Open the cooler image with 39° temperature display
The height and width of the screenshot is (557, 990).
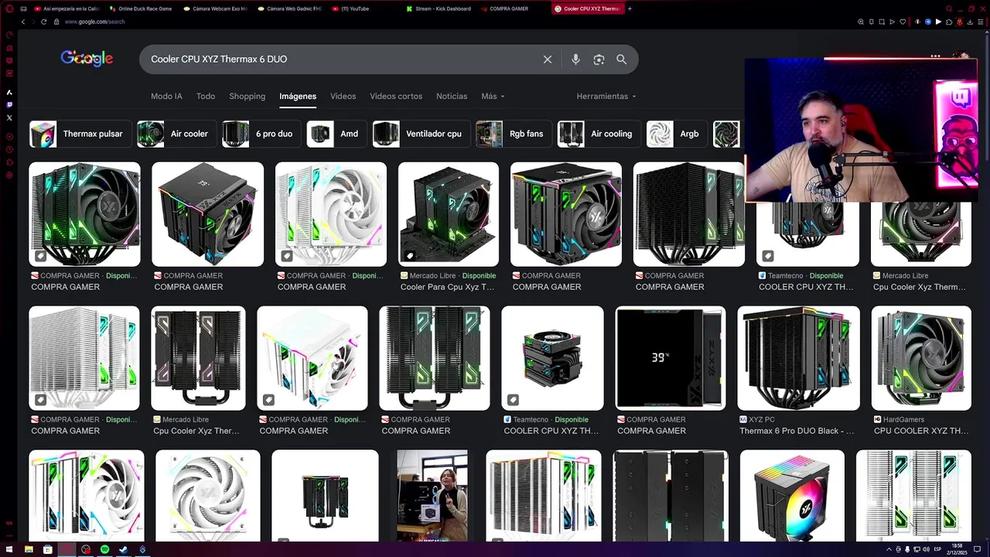pos(671,358)
